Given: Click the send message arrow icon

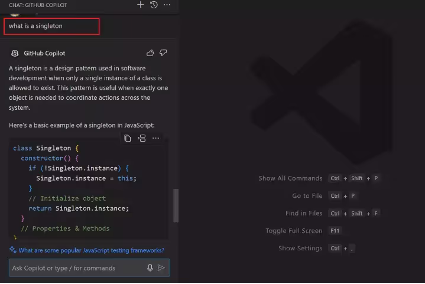Looking at the screenshot, I should pos(161,267).
